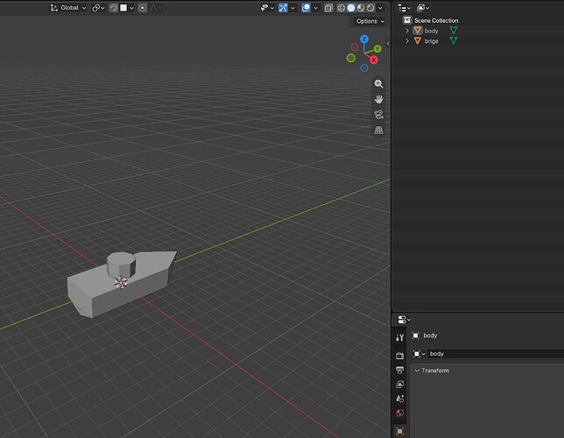Image resolution: width=564 pixels, height=438 pixels.
Task: Open the overlays options dropdown arrow
Action: (315, 8)
